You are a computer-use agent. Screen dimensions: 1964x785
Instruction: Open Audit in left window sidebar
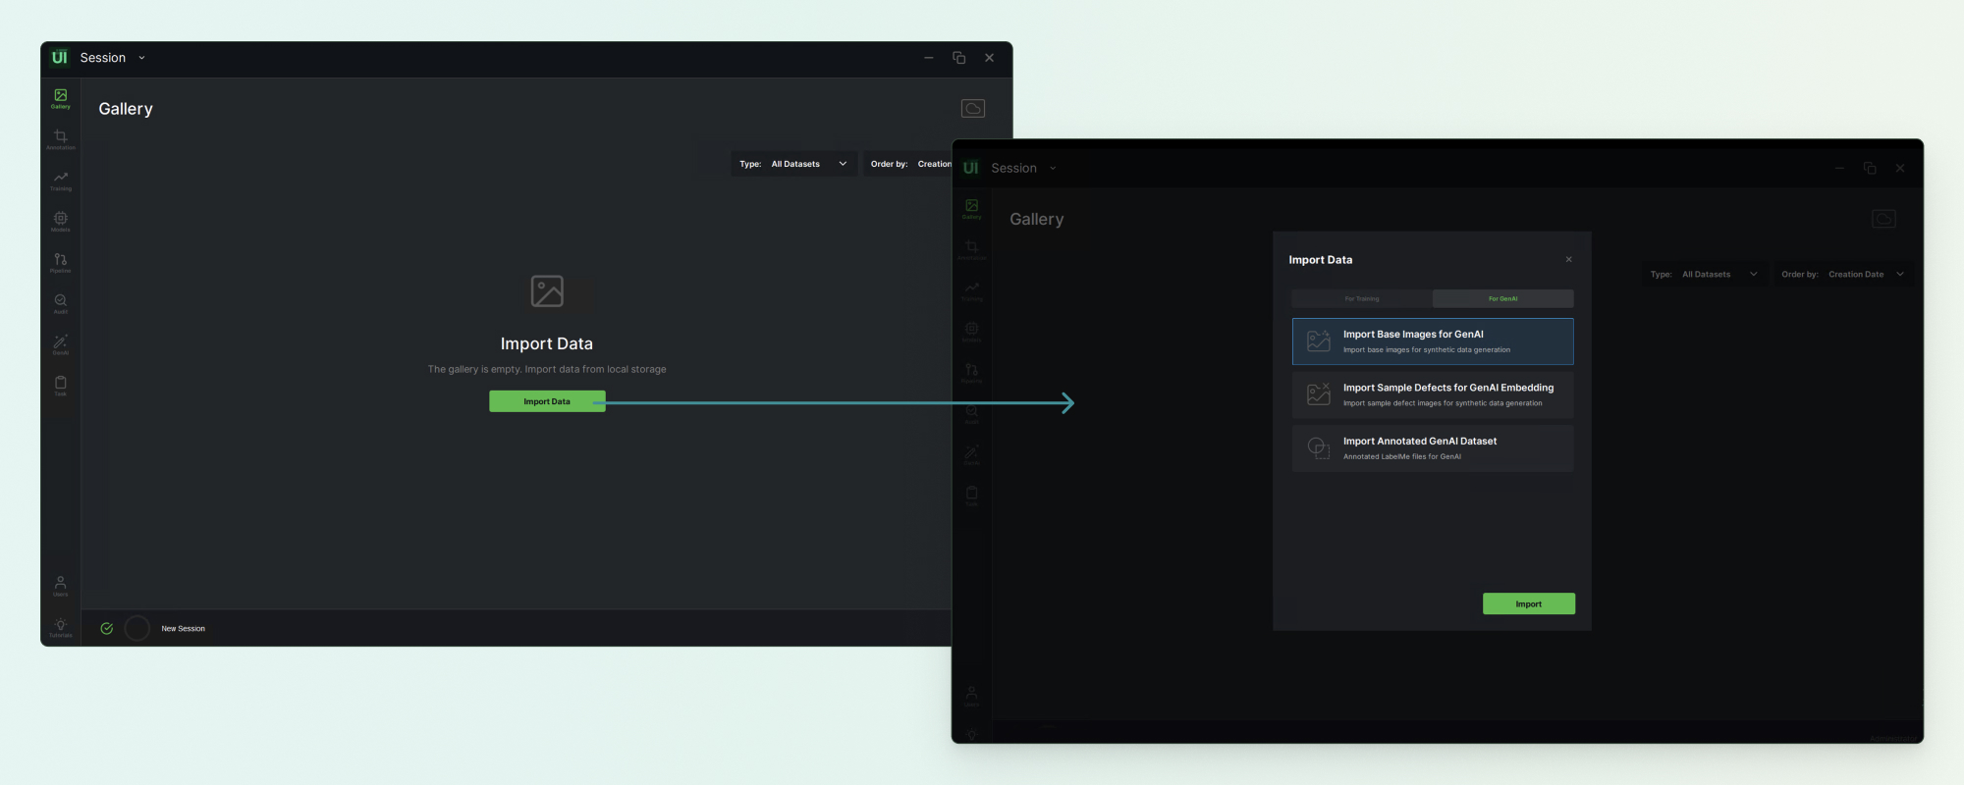pos(61,304)
